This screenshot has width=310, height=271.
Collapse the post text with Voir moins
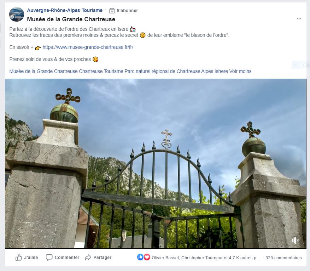coord(240,71)
